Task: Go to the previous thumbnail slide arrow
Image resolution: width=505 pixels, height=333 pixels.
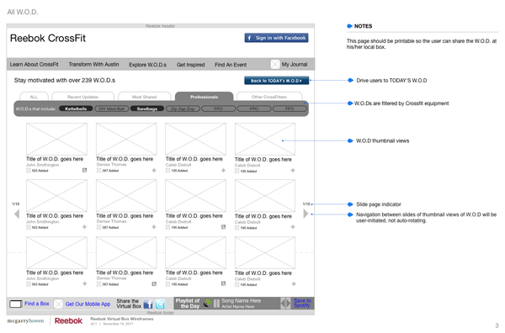Action: click(17, 214)
